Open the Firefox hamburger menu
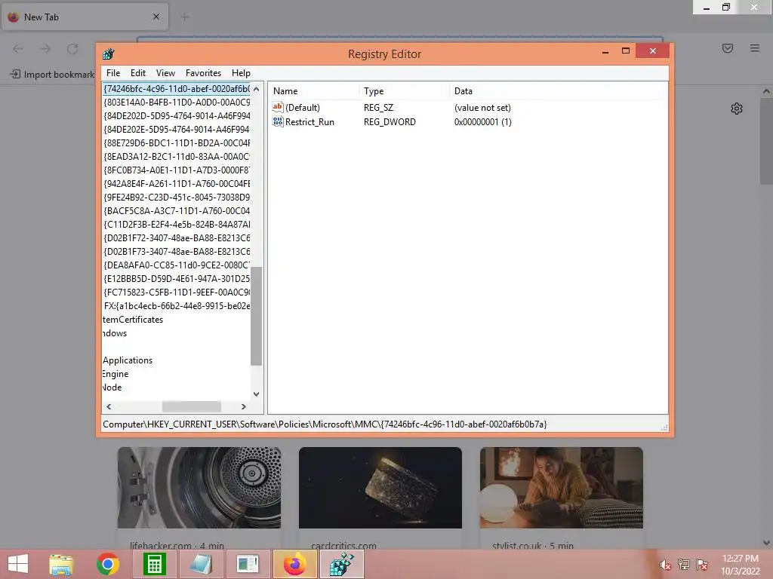 click(x=755, y=48)
